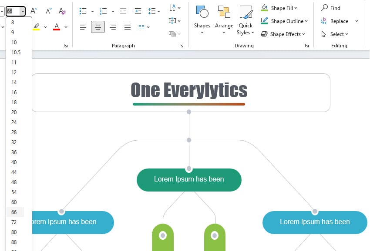The height and width of the screenshot is (251, 370).
Task: Increase the list indent level
Action: point(138,11)
